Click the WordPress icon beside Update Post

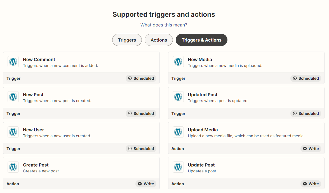[x=178, y=167]
